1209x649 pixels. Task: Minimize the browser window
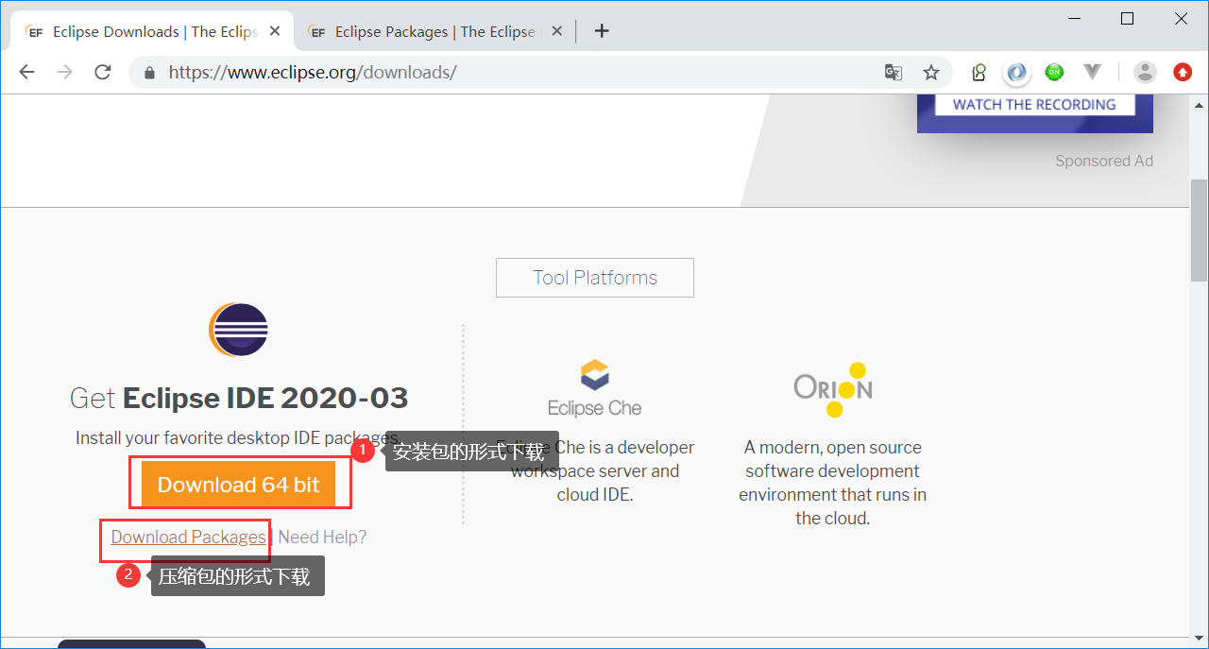click(x=1074, y=18)
